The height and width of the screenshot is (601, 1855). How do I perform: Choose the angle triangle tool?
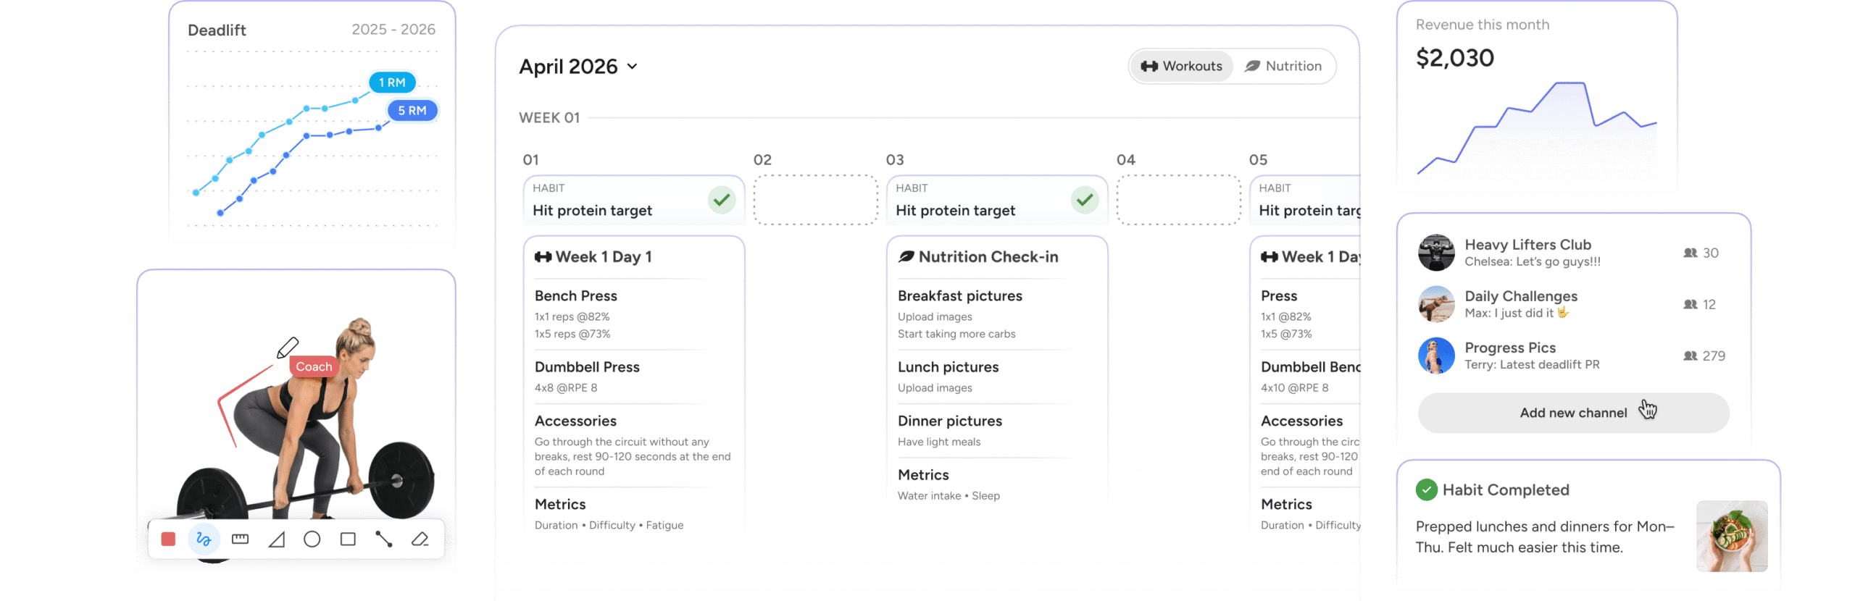point(276,539)
